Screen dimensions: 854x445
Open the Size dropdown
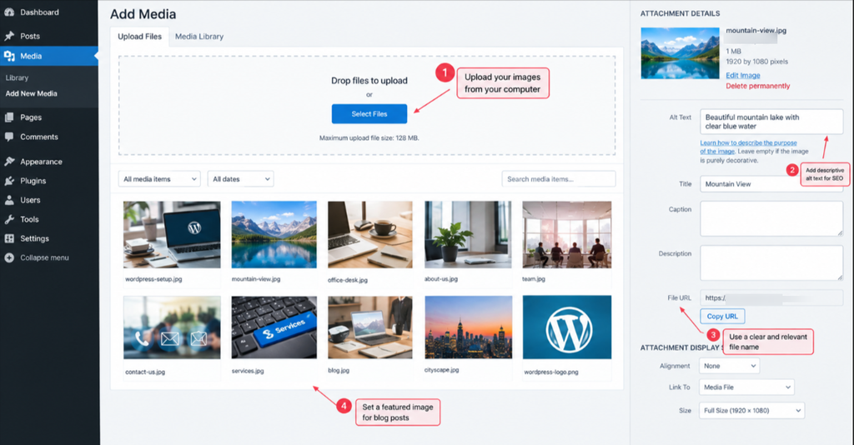pyautogui.click(x=751, y=411)
